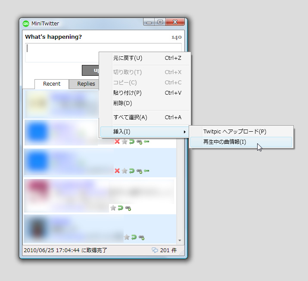Image resolution: width=308 pixels, height=281 pixels.
Task: Click the What's happening? heading
Action: (53, 37)
